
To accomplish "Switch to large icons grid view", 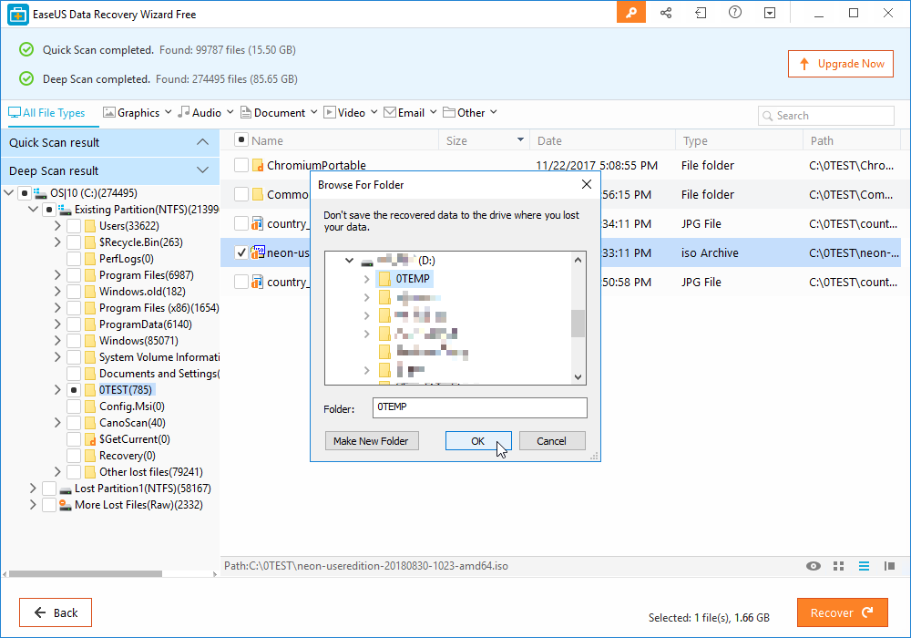I will [x=838, y=566].
